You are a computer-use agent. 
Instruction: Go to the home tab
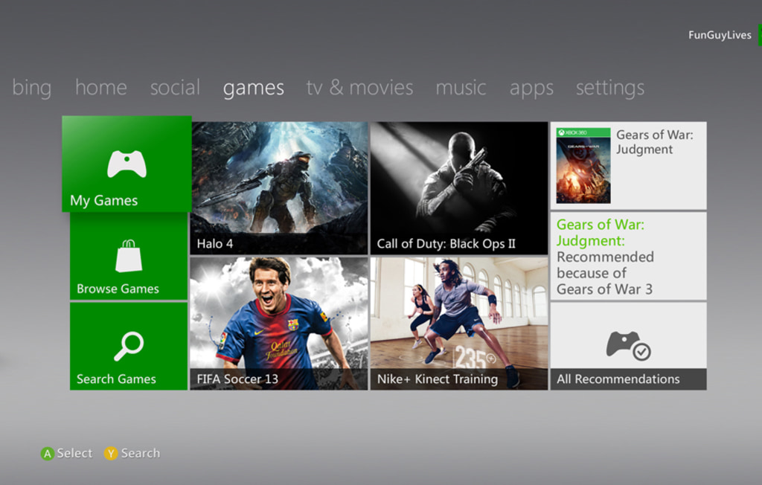101,88
